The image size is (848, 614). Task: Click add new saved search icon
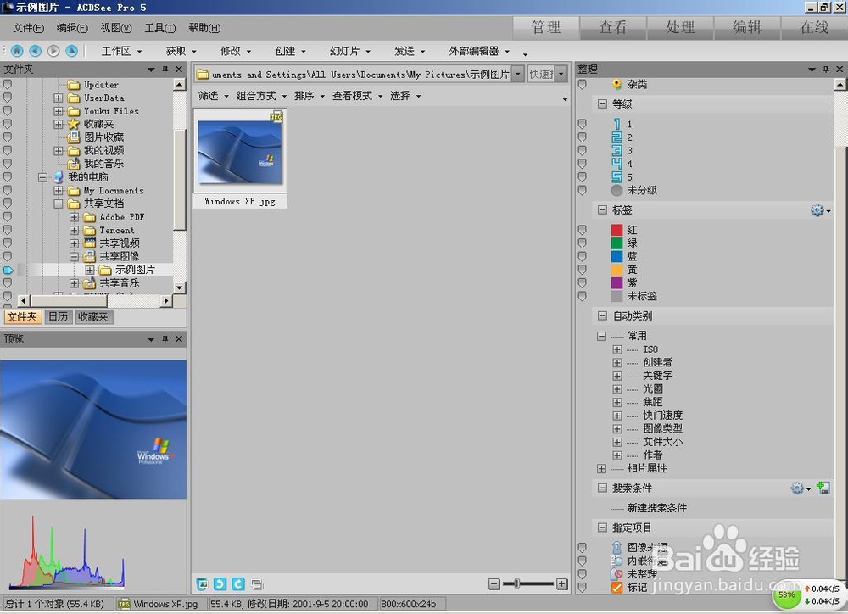coord(823,488)
